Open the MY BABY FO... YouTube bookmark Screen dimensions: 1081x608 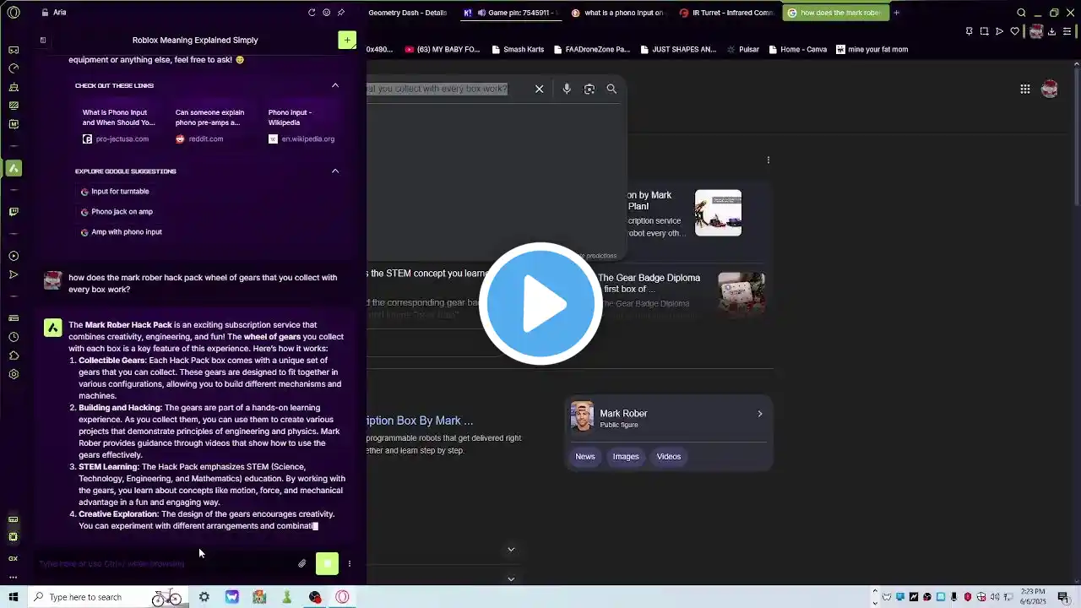coord(442,50)
